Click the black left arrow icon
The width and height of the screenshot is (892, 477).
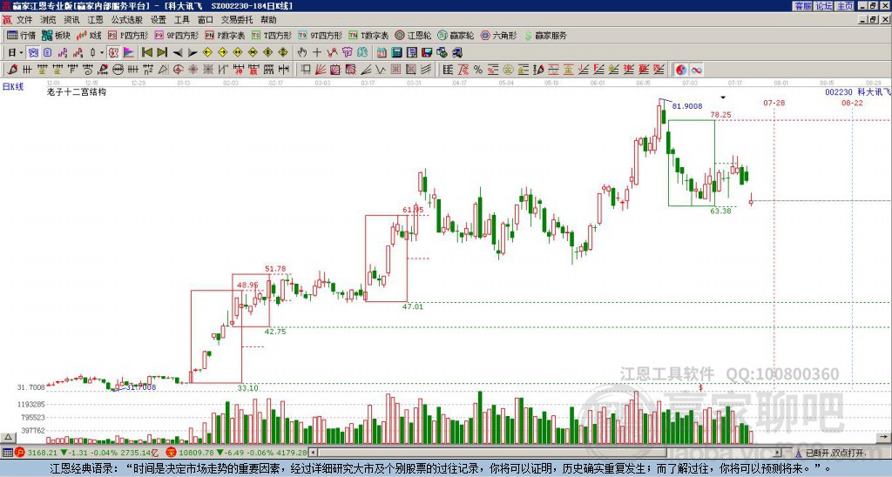coord(178,53)
